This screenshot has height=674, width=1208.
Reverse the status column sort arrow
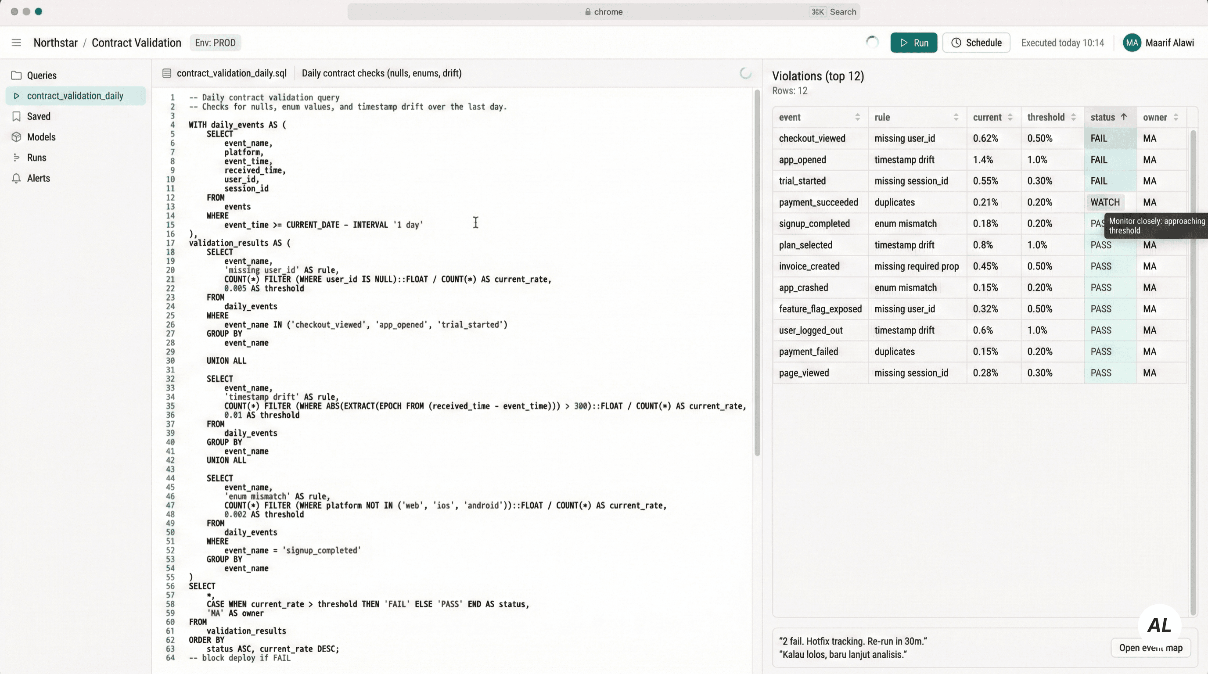[1124, 117]
